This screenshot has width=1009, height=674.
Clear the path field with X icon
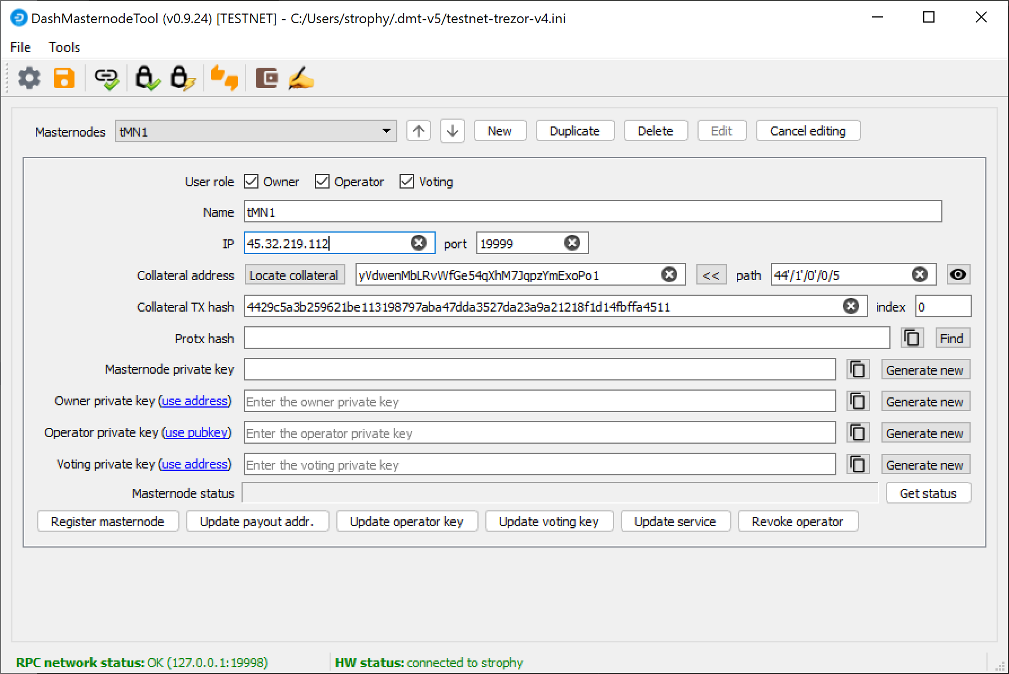pos(920,274)
